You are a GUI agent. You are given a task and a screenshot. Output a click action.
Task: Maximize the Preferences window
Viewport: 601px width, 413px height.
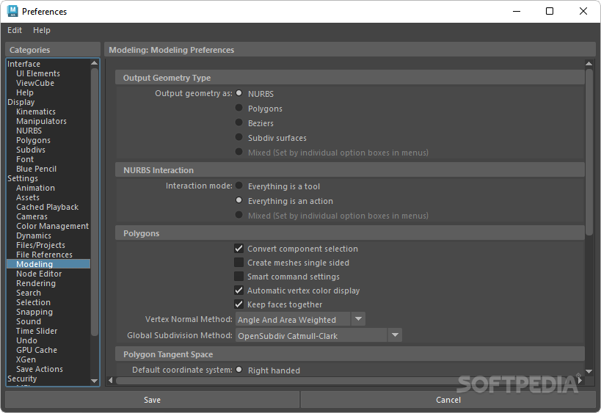coord(549,11)
